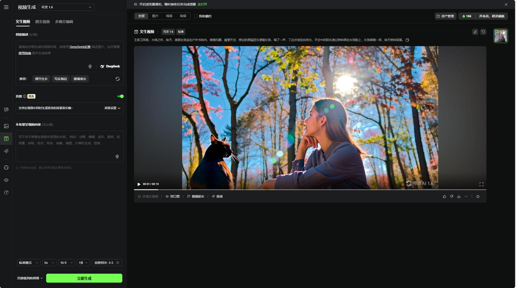The image size is (516, 288).
Task: Download the generated video
Action: tap(459, 197)
